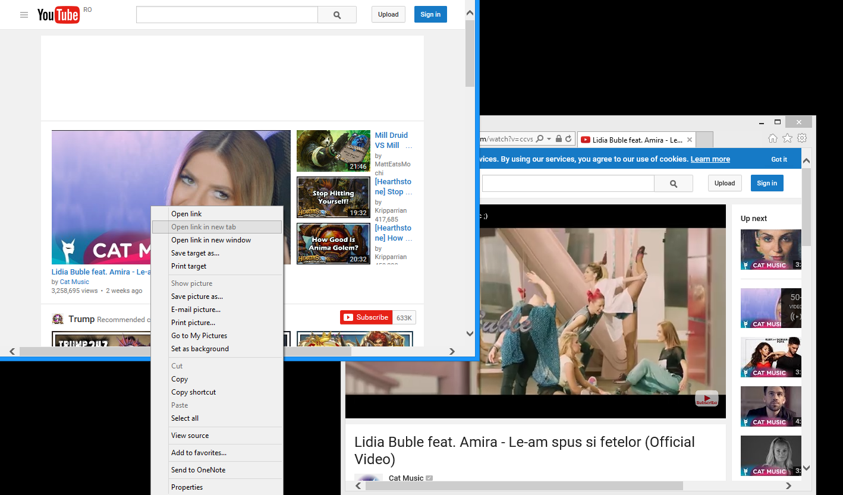This screenshot has width=843, height=495.
Task: Click the Subscribe watermark on the video
Action: click(707, 399)
